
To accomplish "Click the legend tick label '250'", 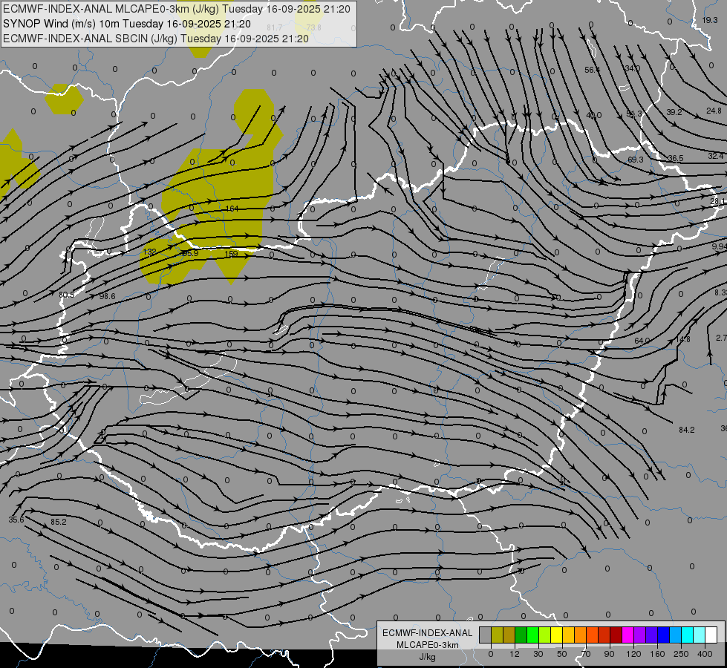I will (681, 654).
